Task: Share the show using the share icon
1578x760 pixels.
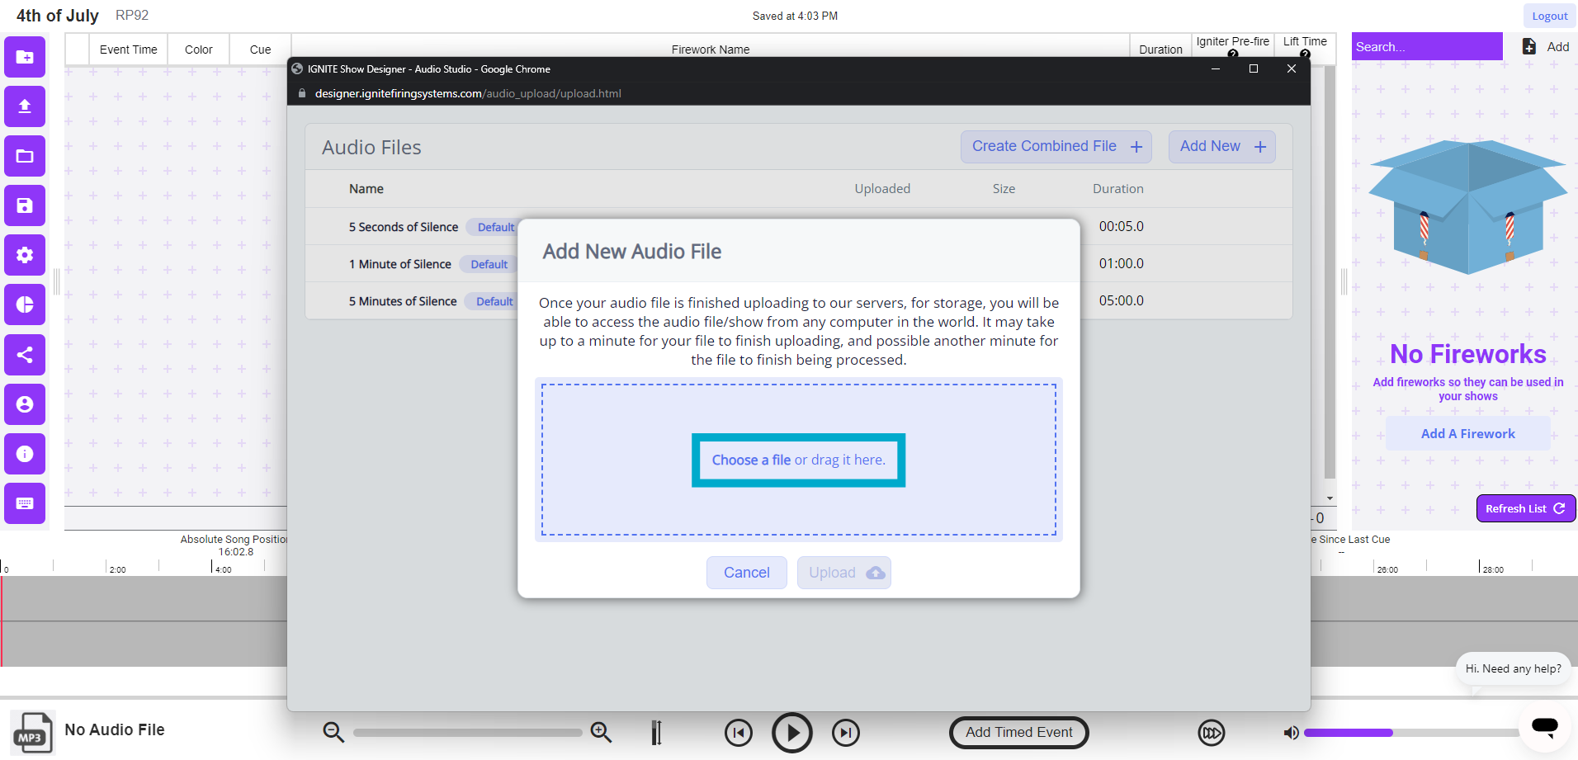Action: coord(24,355)
